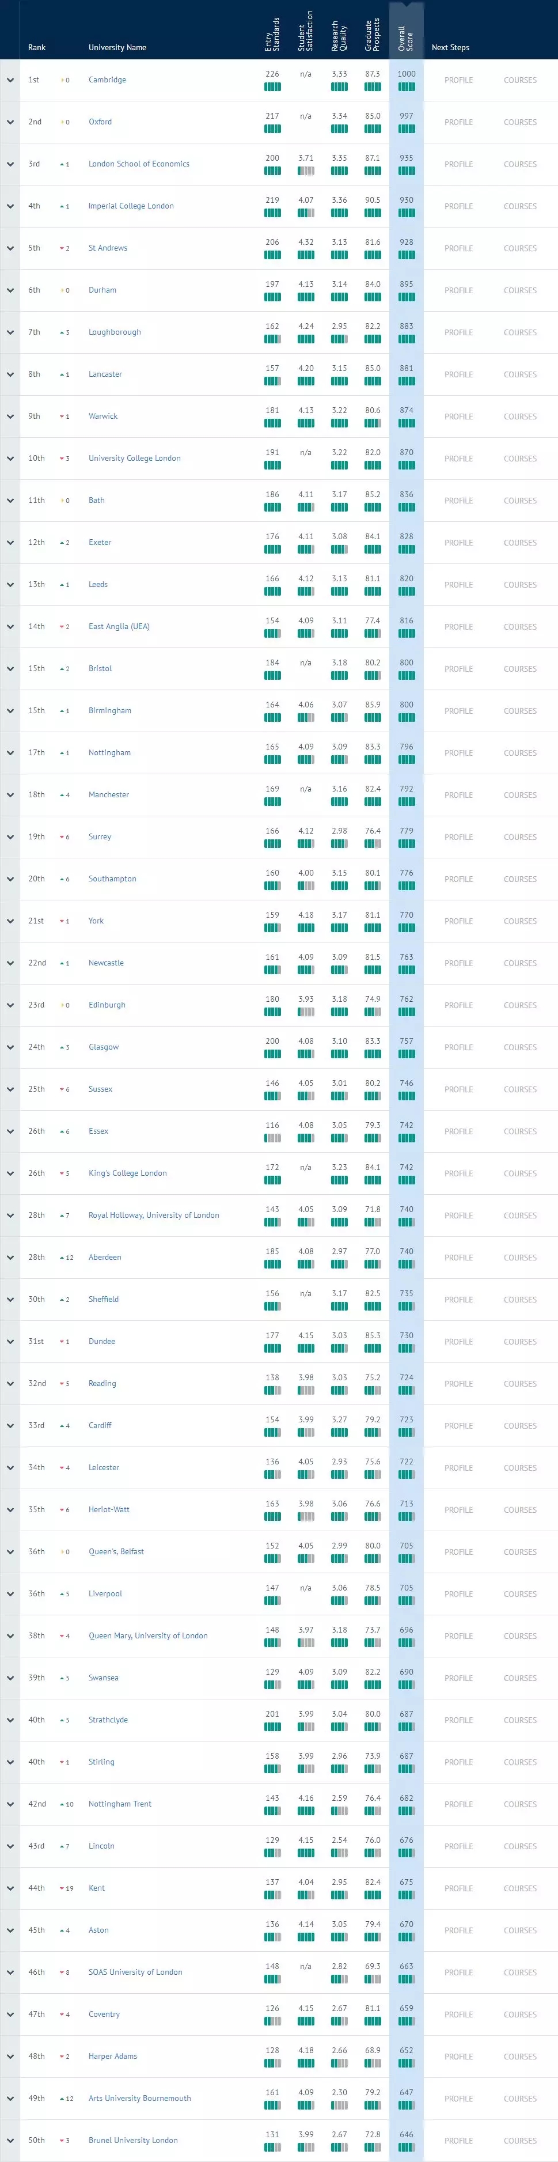The image size is (558, 2162).
Task: Click Edinburgh student satisfaction bar indicator
Action: (305, 1012)
